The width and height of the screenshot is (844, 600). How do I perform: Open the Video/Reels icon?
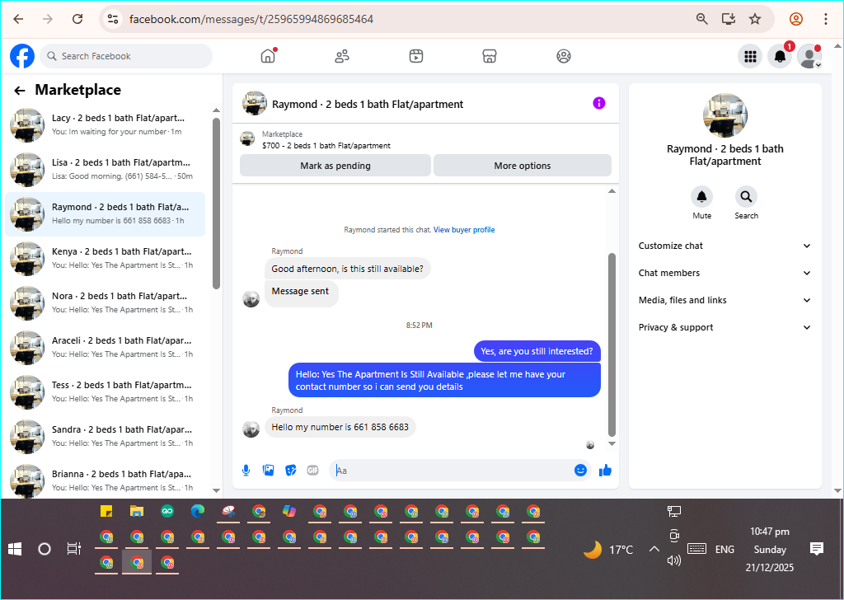coord(416,56)
